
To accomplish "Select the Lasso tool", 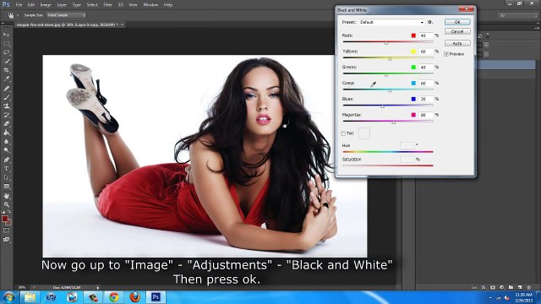I will (7, 52).
